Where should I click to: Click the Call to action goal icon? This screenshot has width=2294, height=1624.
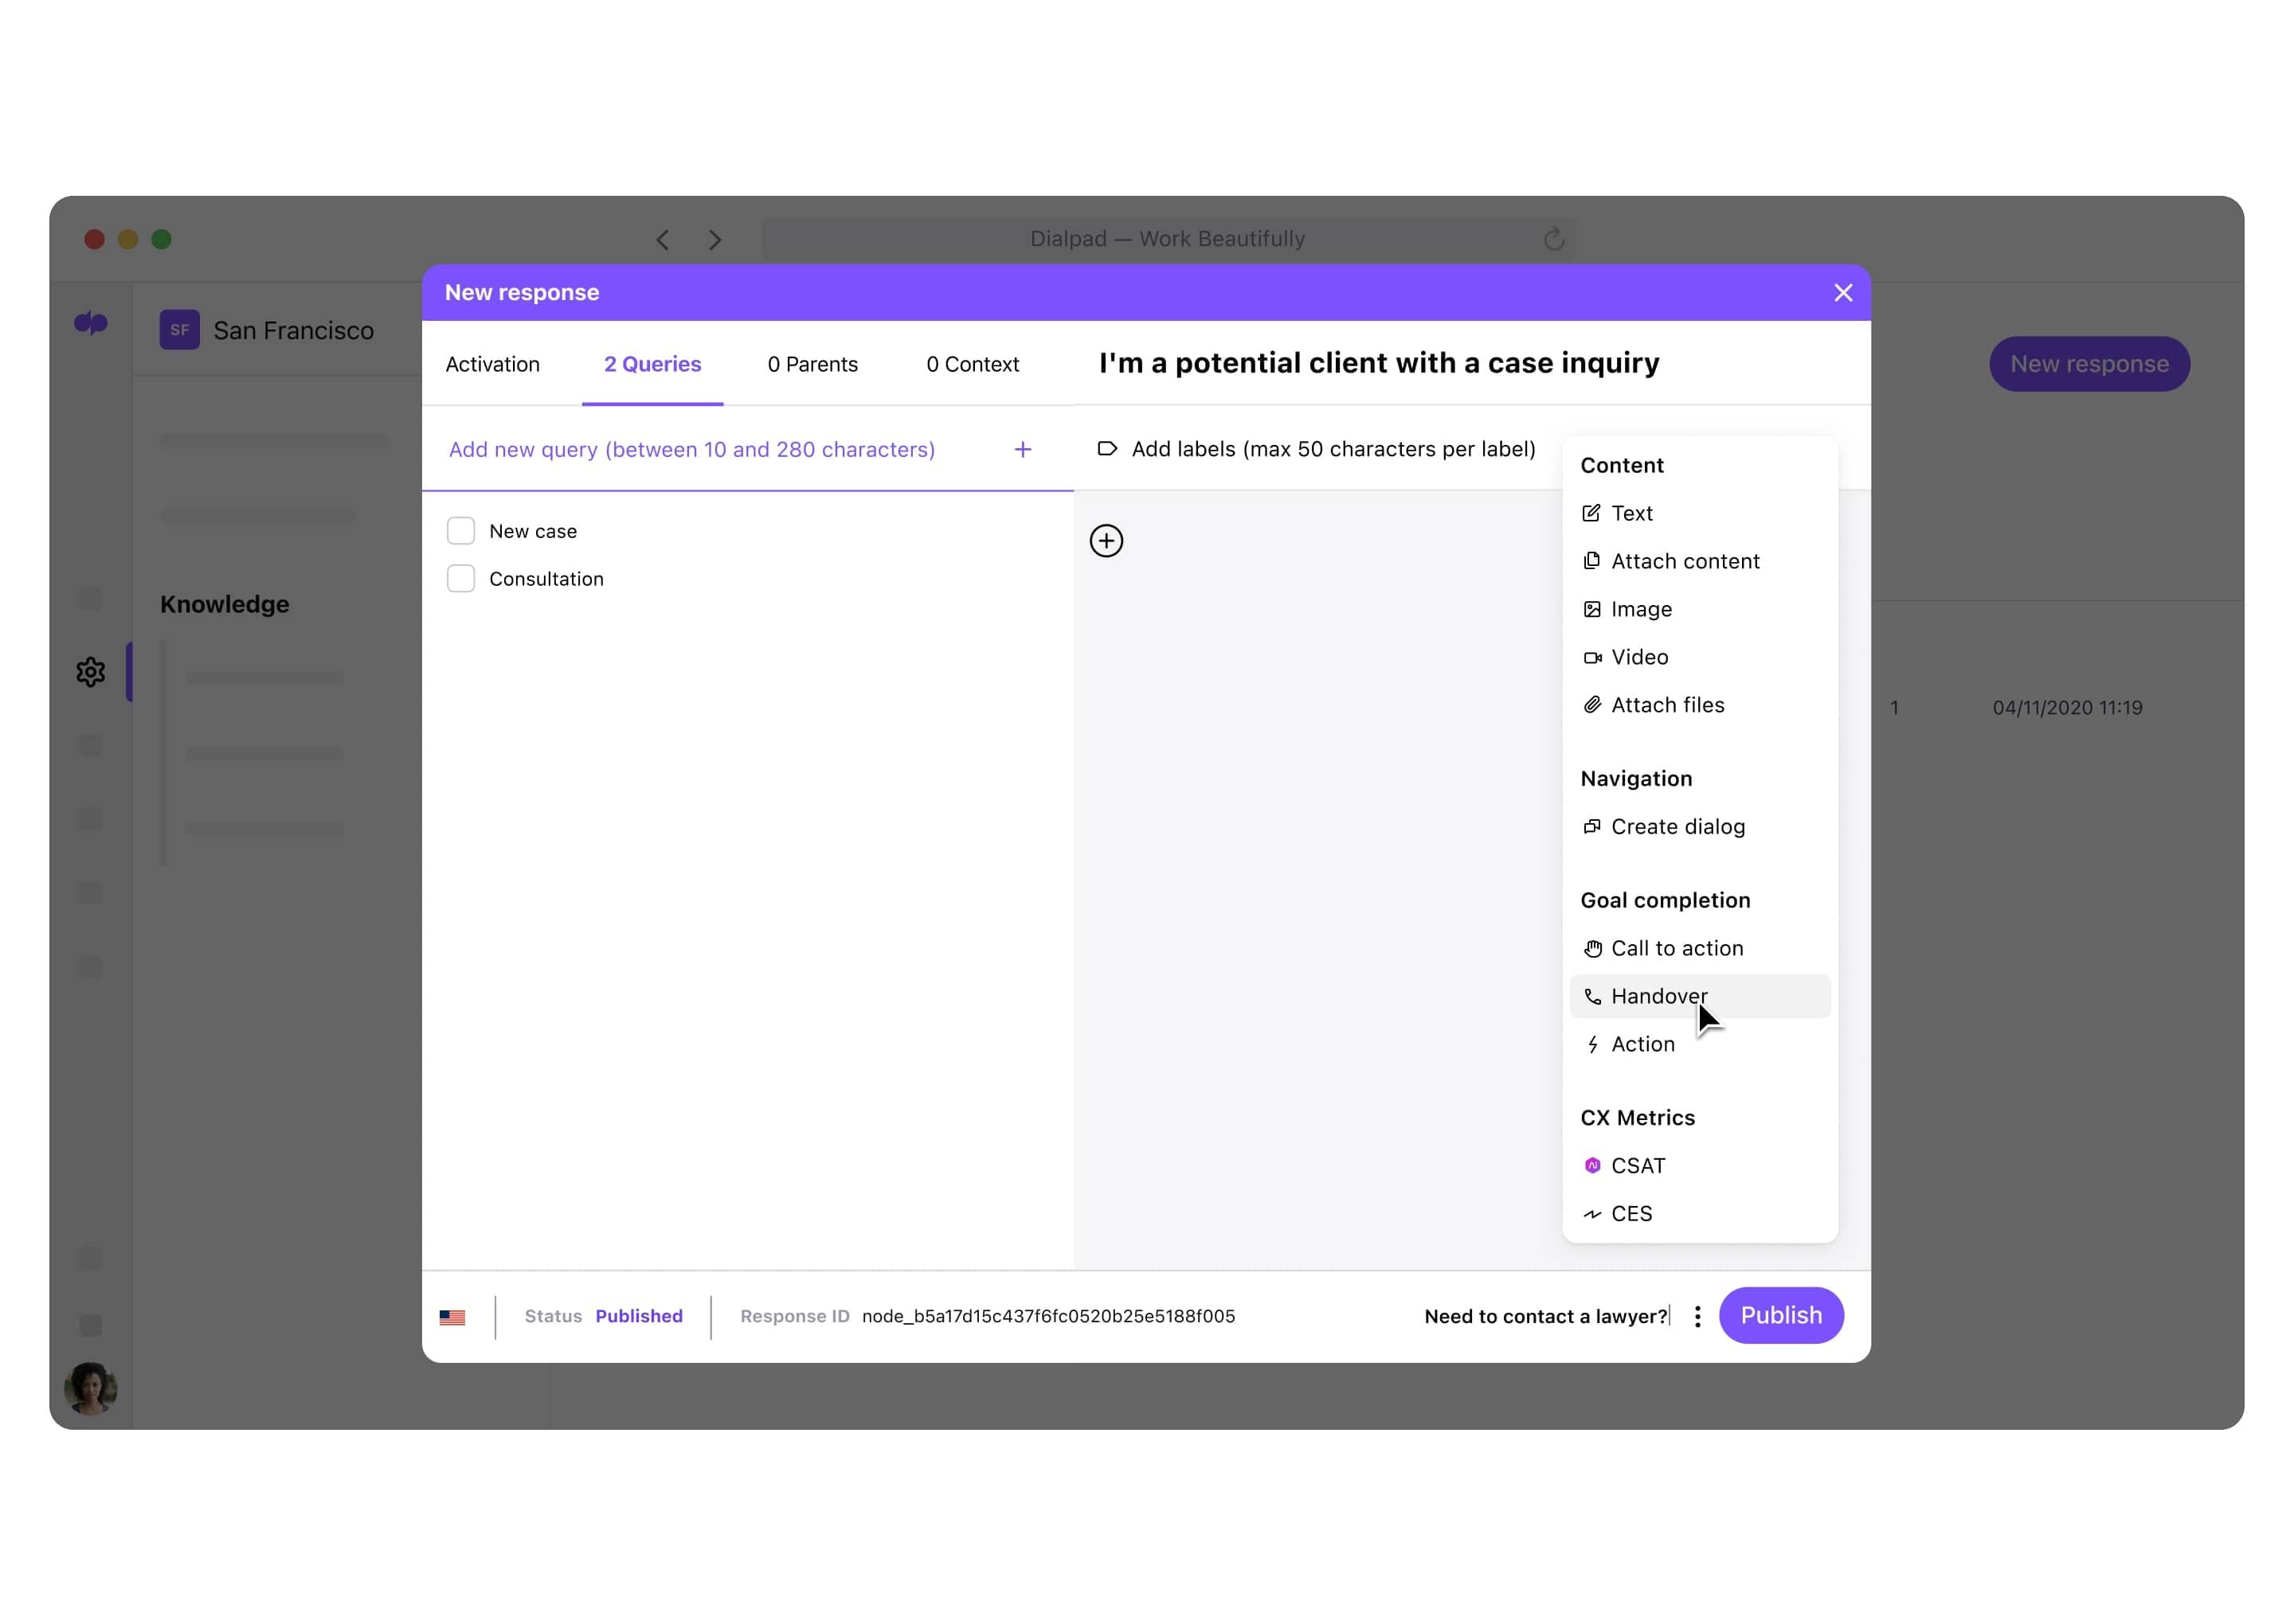1591,949
